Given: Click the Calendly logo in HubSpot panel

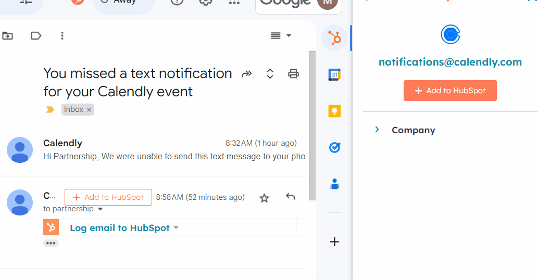Looking at the screenshot, I should point(450,34).
